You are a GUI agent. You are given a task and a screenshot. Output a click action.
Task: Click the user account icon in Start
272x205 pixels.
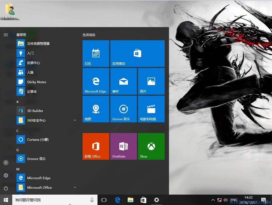click(6, 163)
